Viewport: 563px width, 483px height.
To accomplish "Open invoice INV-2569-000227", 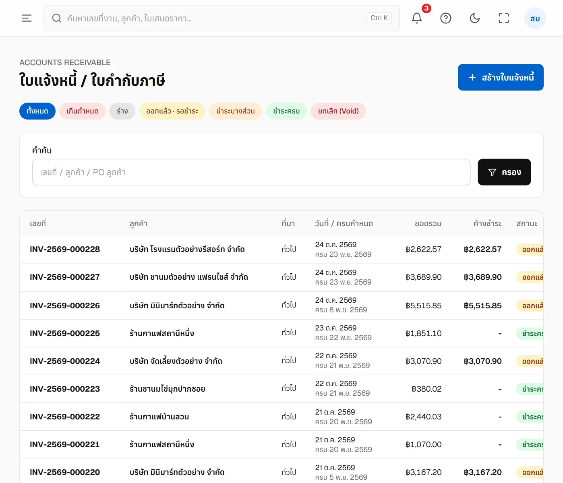I will pyautogui.click(x=65, y=277).
